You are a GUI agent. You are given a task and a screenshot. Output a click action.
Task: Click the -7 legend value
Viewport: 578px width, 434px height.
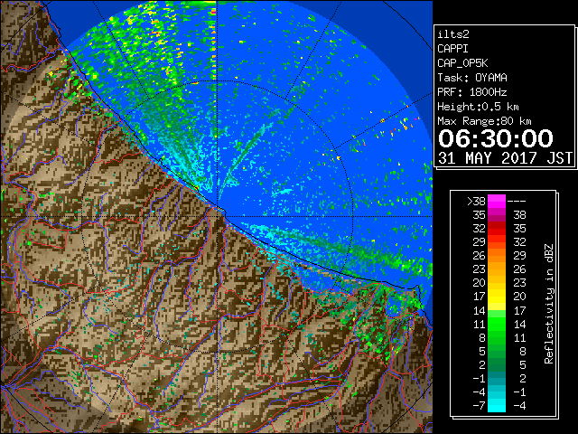coord(479,406)
